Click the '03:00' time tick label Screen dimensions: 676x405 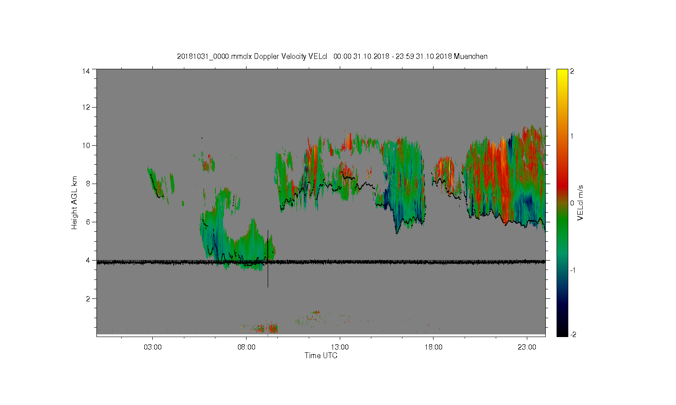152,347
